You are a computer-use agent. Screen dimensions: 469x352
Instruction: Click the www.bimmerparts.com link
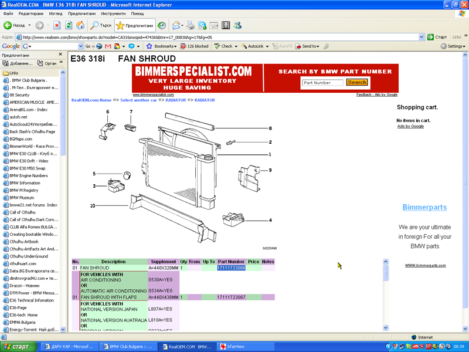click(425, 266)
